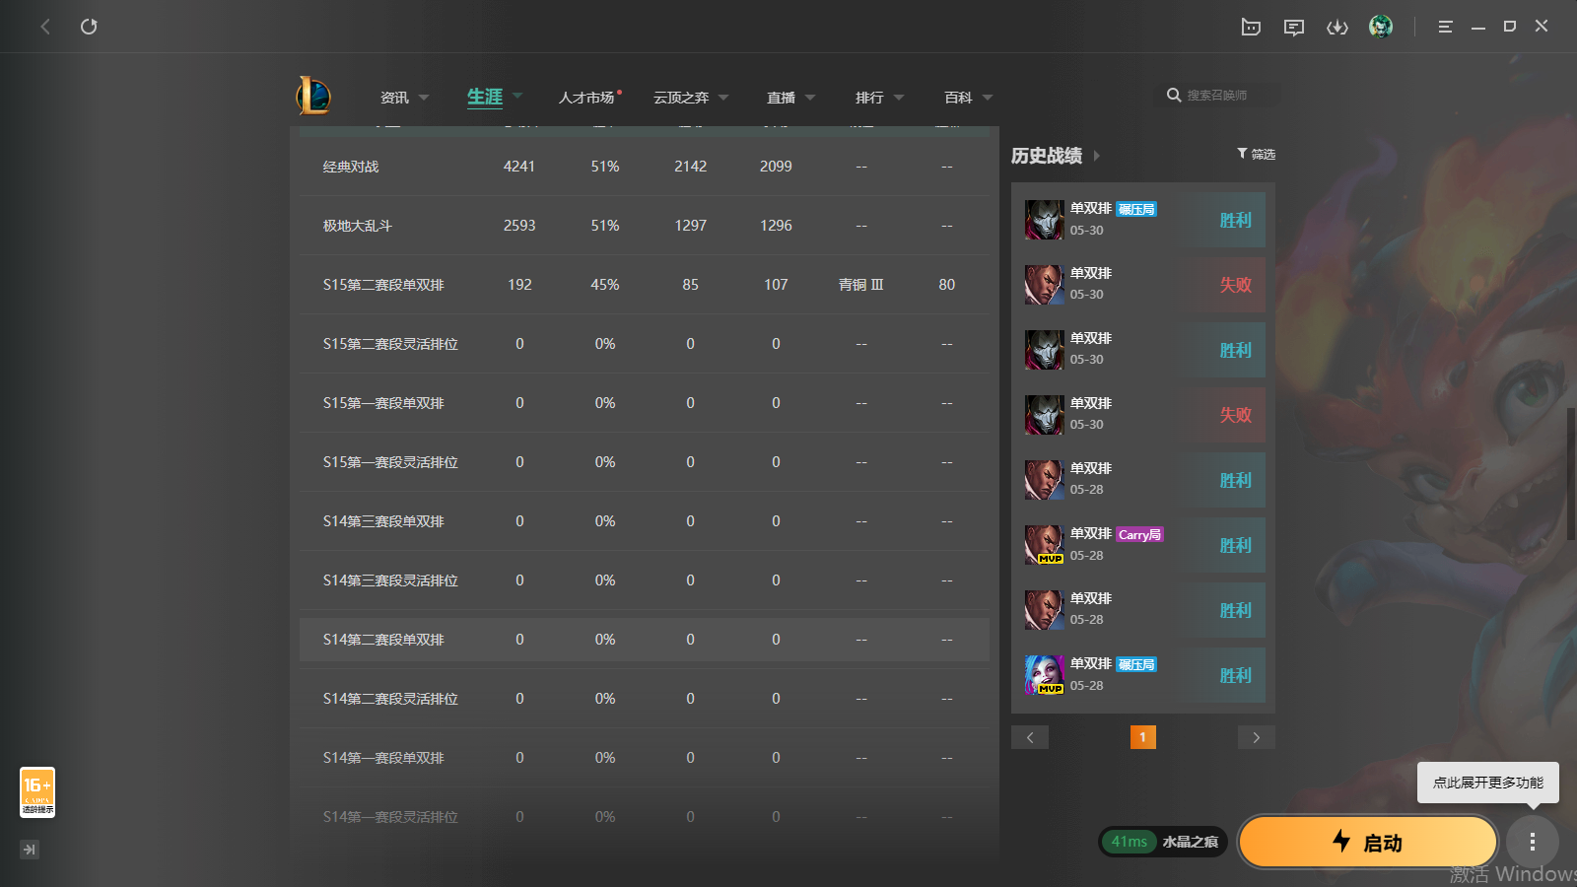Select the S14第一赛段单双排 row
1577x887 pixels.
coord(645,758)
